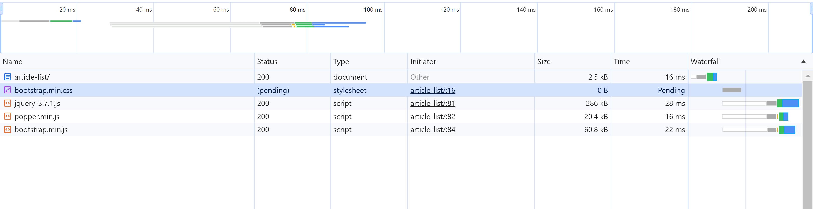813x209 pixels.
Task: Click the article-list/ waterfall bar
Action: (704, 77)
